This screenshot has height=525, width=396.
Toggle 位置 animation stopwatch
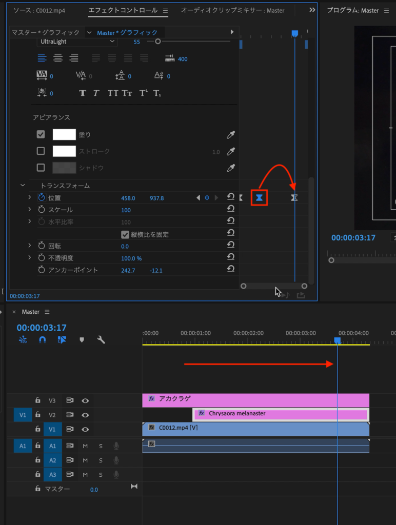pyautogui.click(x=42, y=197)
